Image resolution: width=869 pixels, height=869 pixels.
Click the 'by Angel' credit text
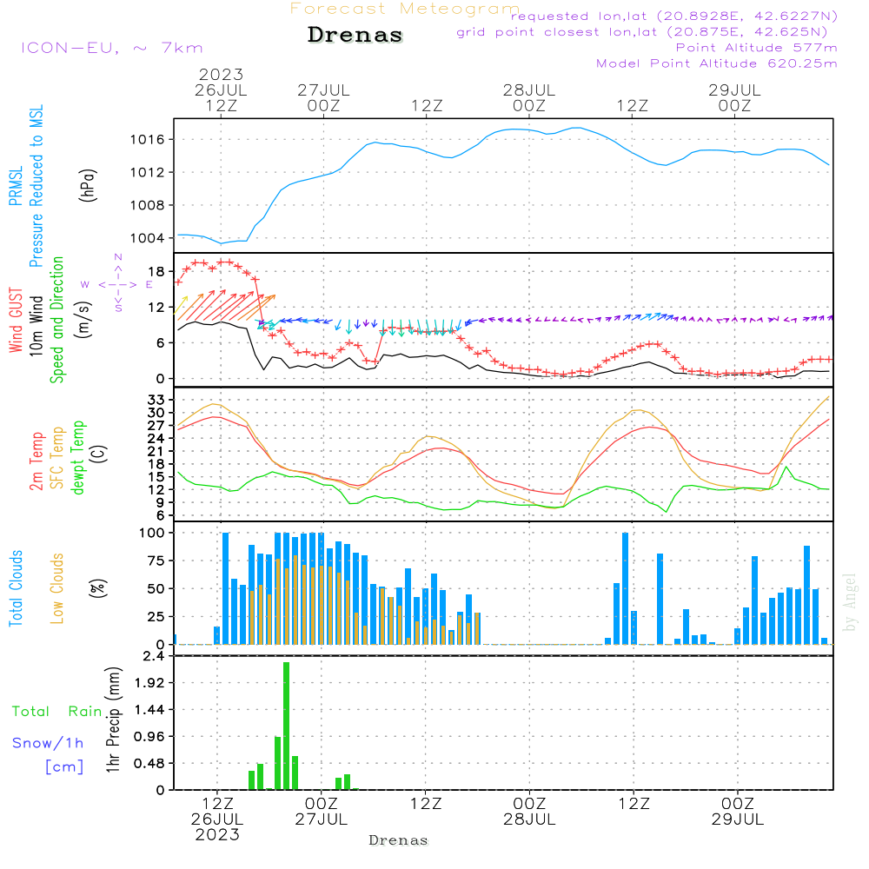[849, 602]
